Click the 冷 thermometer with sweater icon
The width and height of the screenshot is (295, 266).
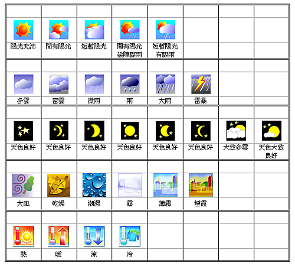(x=130, y=236)
